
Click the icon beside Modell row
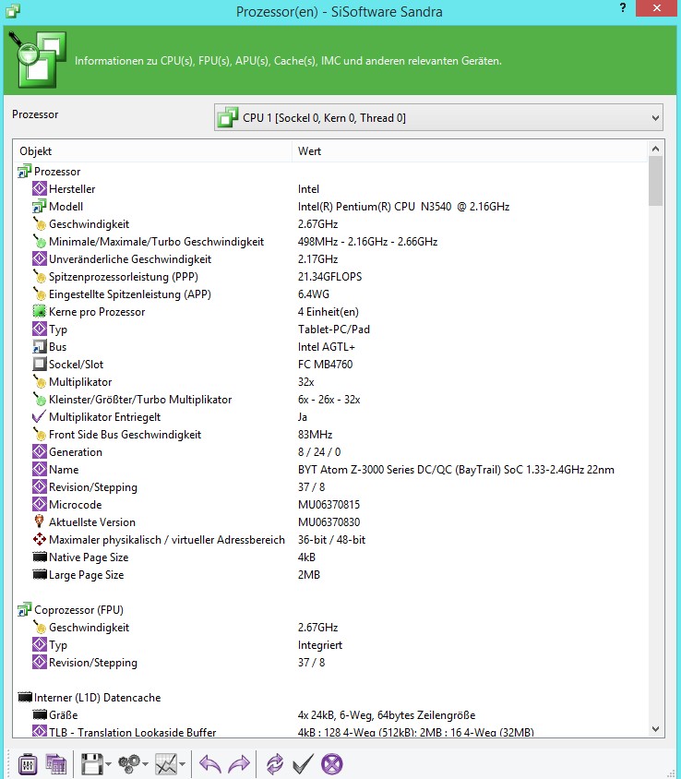point(40,206)
